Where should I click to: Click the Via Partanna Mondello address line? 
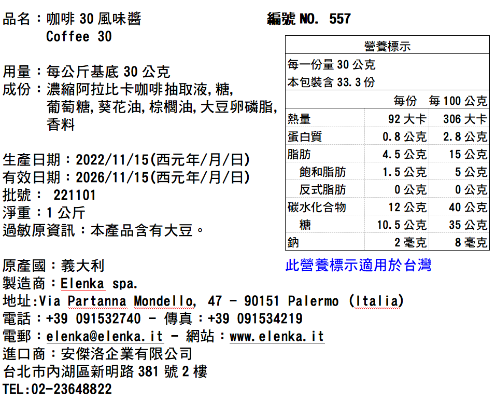203,301
